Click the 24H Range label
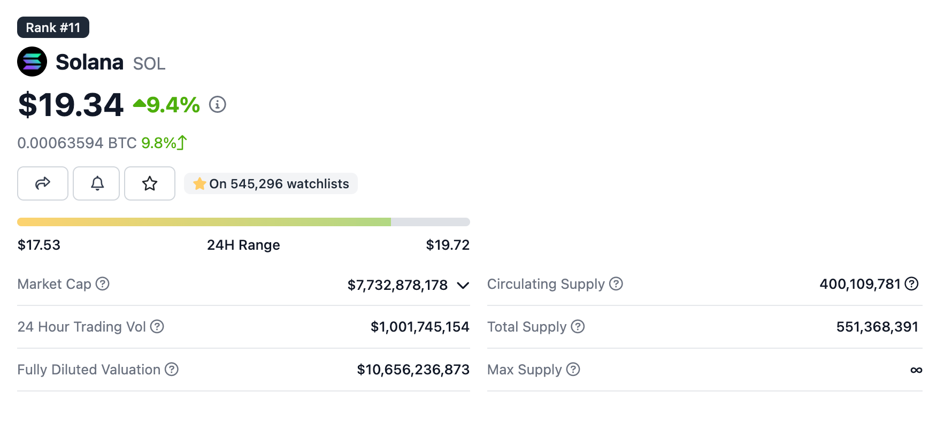Viewport: 952px width, 430px height. pos(243,245)
